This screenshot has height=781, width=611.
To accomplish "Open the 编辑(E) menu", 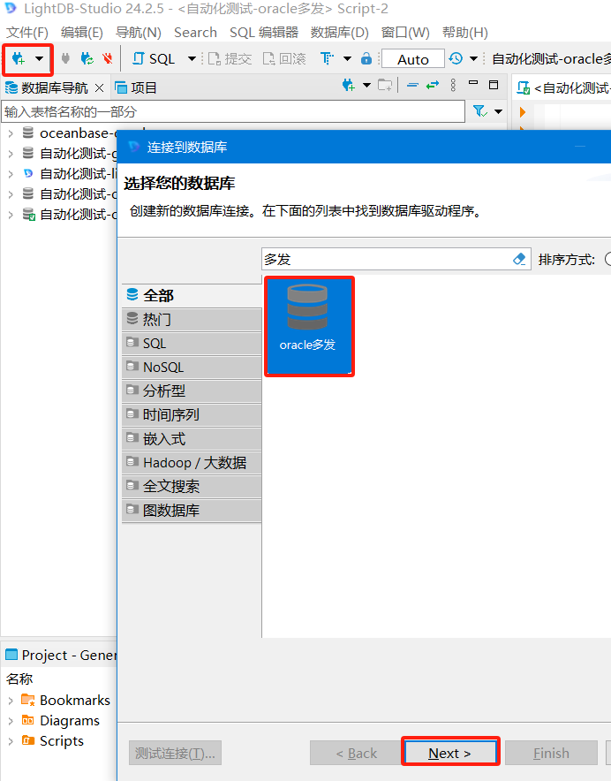I will [x=81, y=33].
